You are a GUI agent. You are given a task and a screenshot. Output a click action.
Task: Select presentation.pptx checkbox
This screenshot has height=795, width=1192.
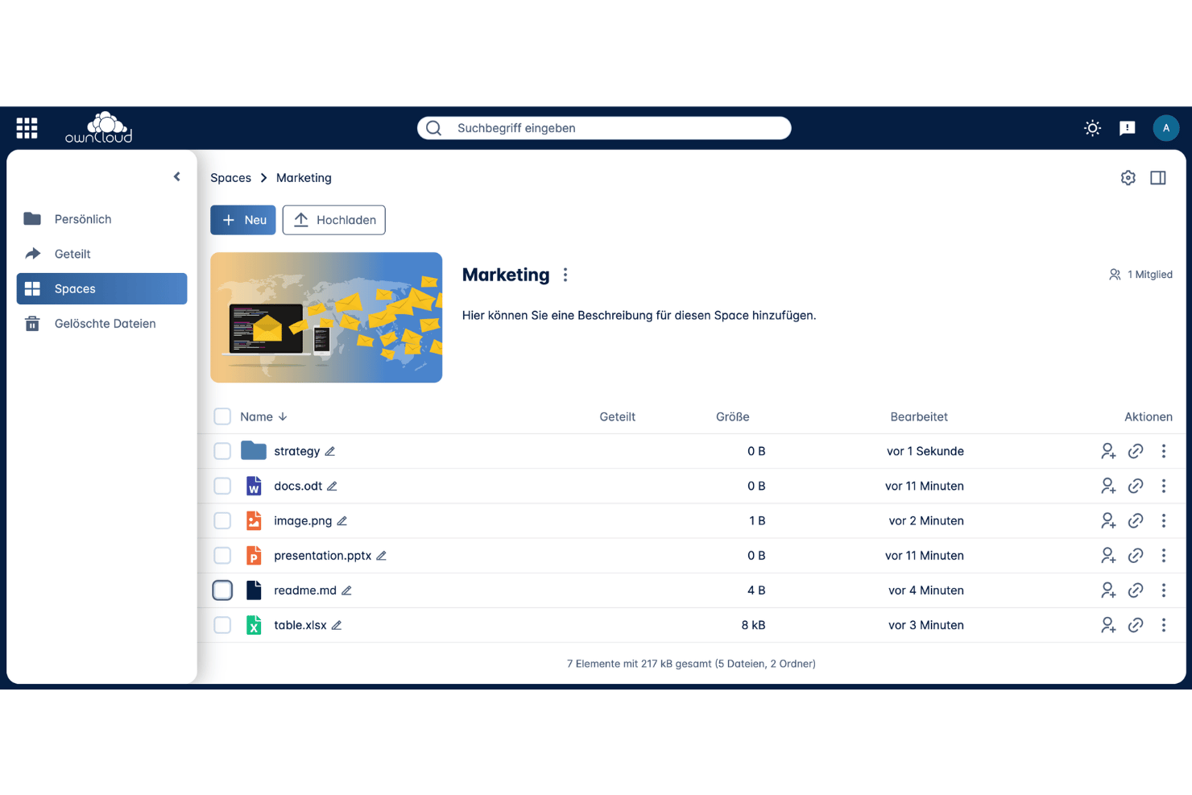click(x=222, y=555)
